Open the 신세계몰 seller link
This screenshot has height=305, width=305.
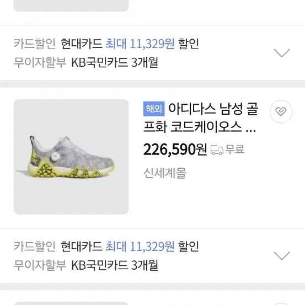click(165, 173)
